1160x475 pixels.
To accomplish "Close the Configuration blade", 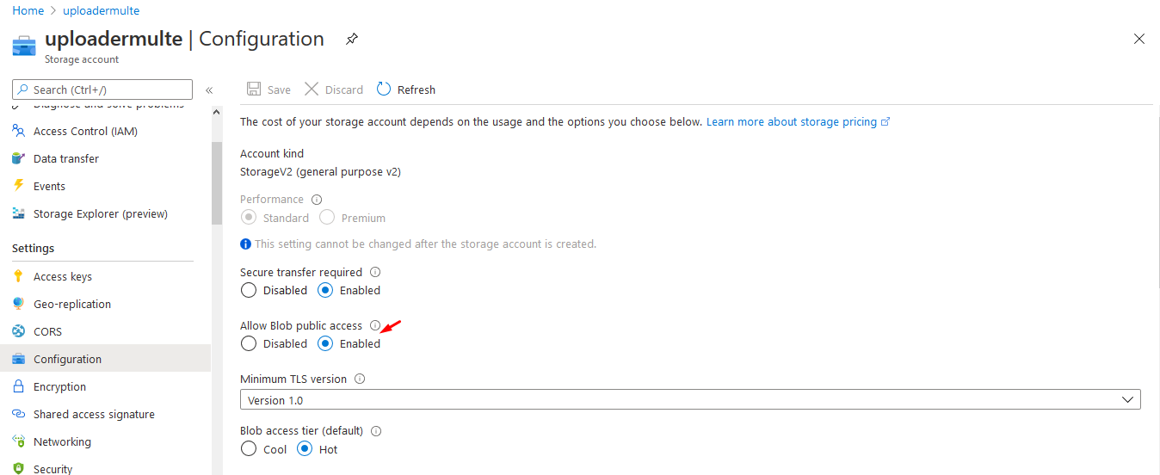I will click(x=1139, y=39).
